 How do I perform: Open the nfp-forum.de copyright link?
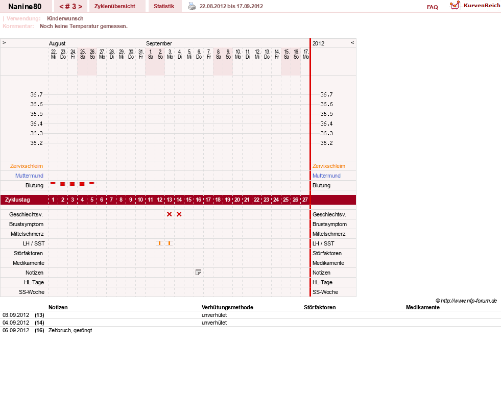(x=466, y=301)
